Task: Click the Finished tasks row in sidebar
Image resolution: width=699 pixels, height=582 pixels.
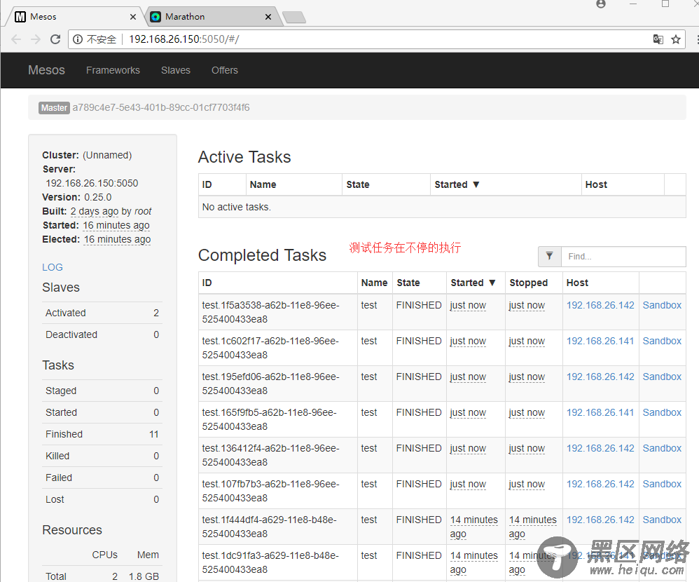Action: (x=102, y=434)
